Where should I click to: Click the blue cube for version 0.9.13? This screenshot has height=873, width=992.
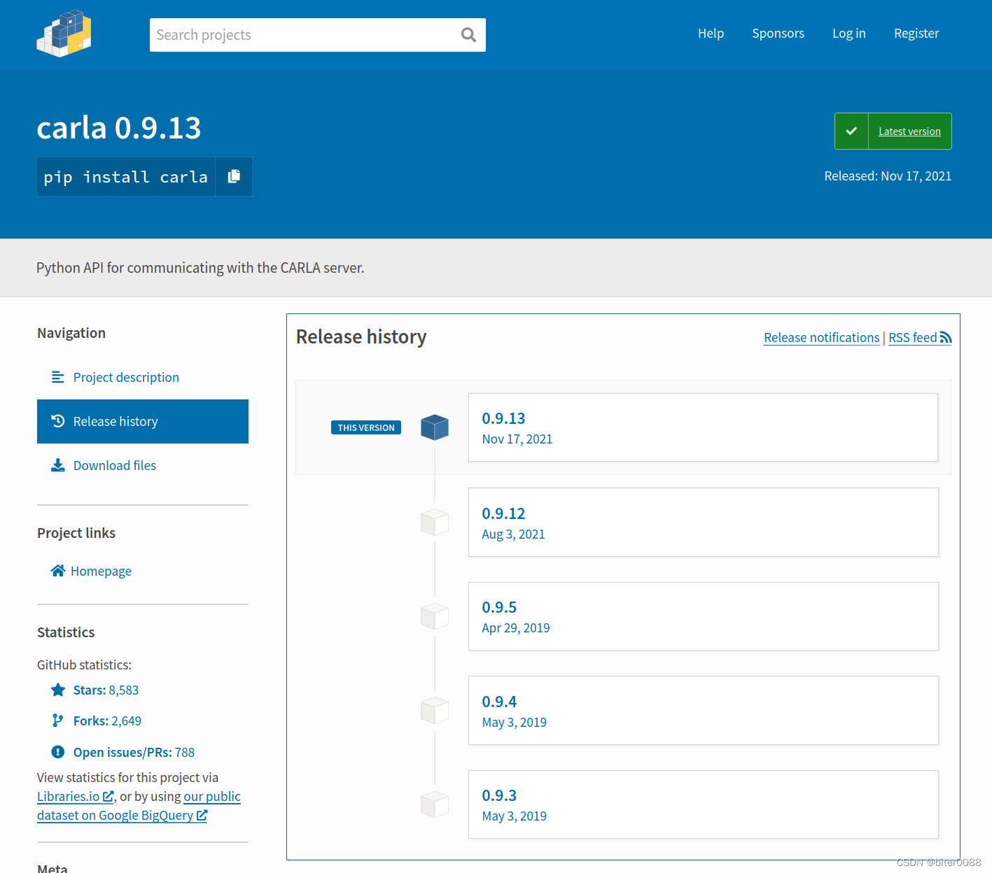coord(435,427)
